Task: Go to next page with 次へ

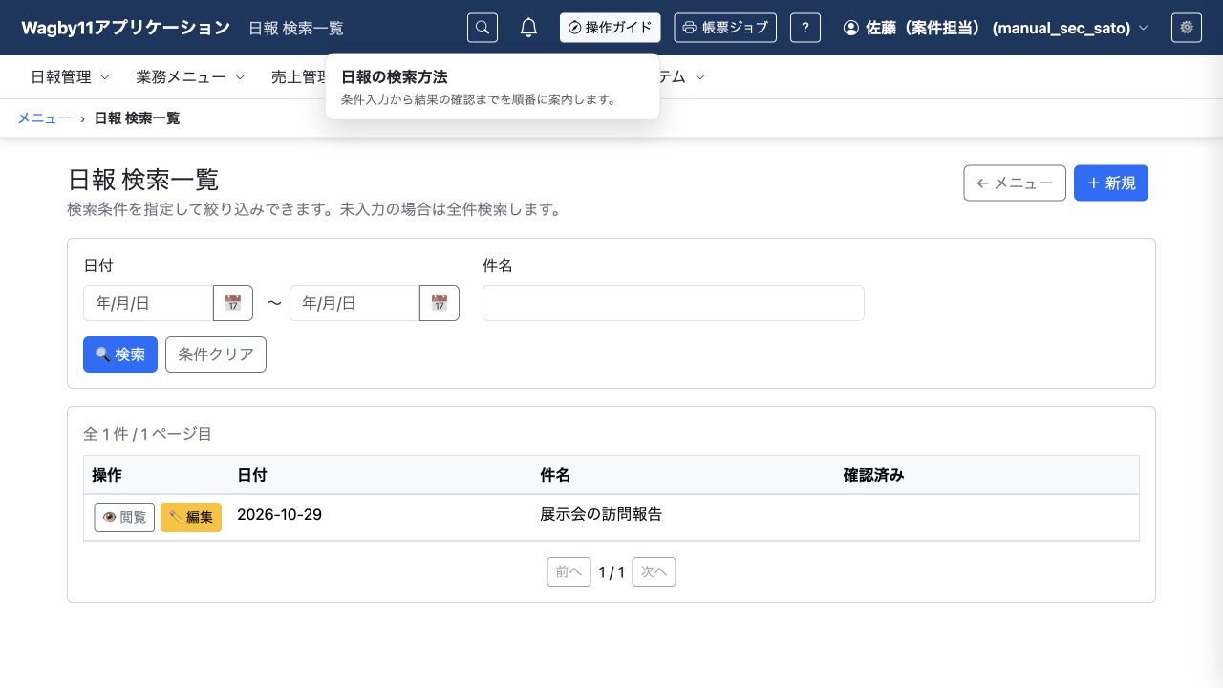Action: coord(654,572)
